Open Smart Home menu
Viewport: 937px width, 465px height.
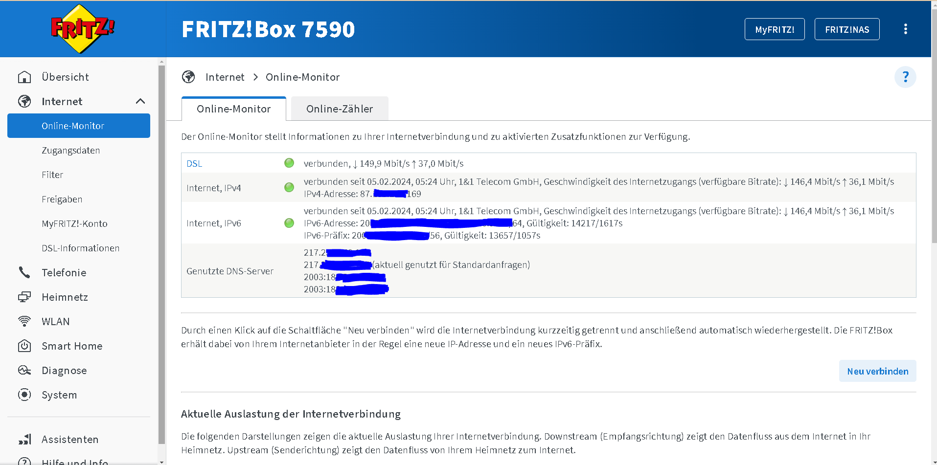tap(72, 346)
